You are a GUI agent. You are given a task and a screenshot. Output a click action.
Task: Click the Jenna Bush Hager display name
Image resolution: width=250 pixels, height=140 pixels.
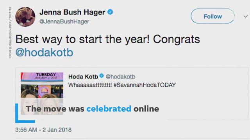click(x=72, y=12)
